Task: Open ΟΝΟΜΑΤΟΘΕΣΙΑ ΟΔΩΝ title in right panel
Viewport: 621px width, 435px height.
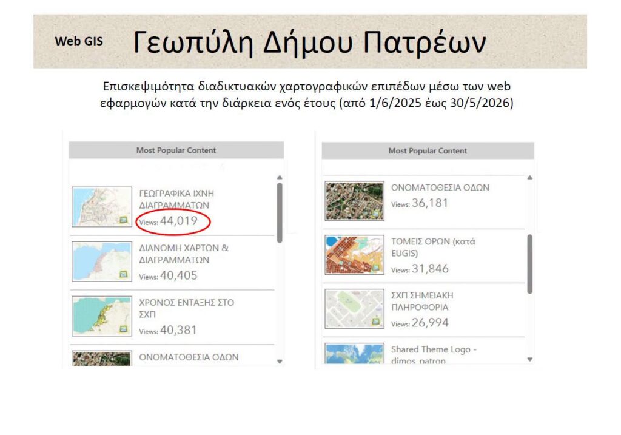Action: tap(440, 187)
